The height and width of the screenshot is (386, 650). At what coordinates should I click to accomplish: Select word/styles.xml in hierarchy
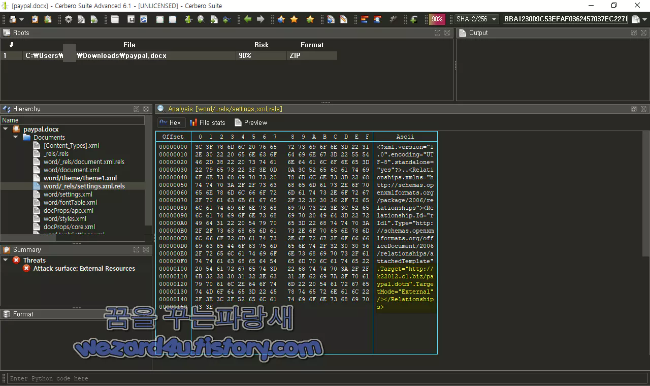[x=65, y=218]
